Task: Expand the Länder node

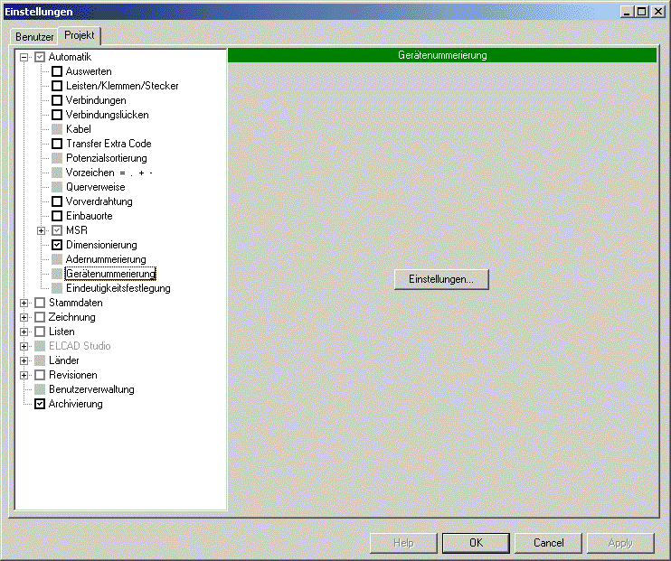Action: (24, 360)
